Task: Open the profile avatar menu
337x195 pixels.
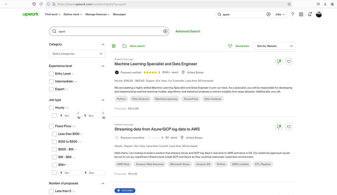Action: pos(319,14)
